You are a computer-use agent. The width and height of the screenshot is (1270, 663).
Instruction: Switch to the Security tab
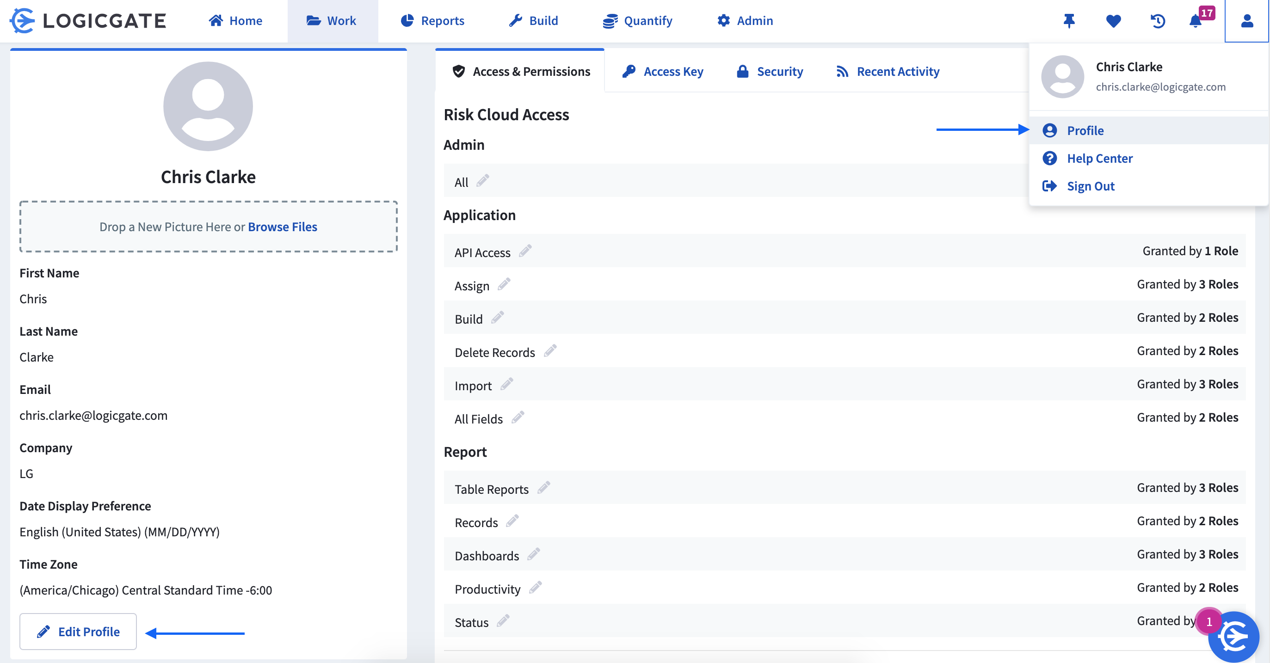tap(770, 72)
